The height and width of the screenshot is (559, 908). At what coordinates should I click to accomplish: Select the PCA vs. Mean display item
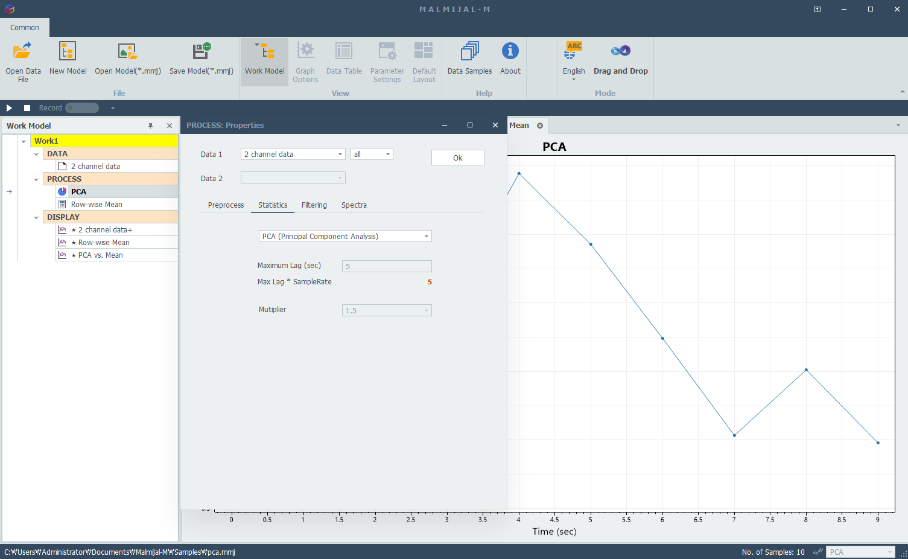[117, 255]
